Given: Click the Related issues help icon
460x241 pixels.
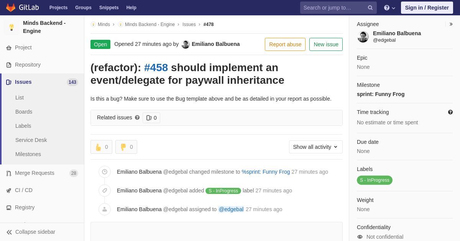Looking at the screenshot, I should click(x=137, y=118).
